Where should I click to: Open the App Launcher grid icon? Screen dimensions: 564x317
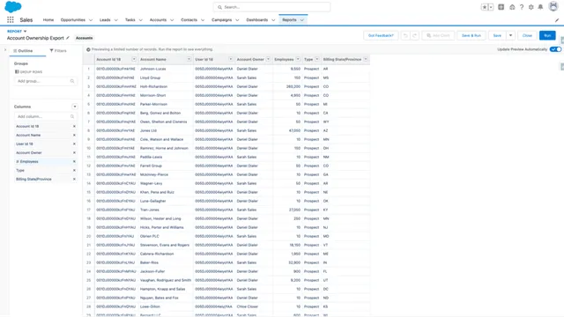11,19
